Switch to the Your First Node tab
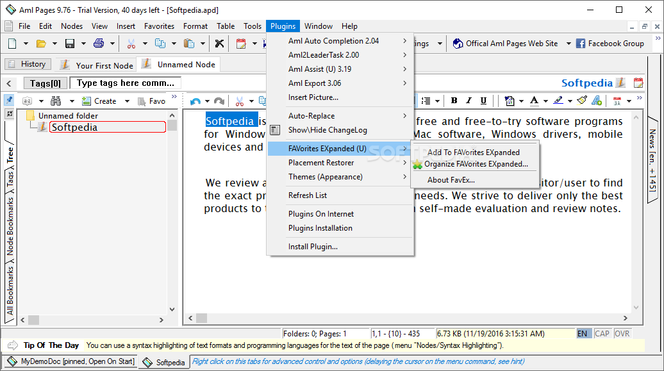The height and width of the screenshot is (371, 664). click(x=97, y=65)
